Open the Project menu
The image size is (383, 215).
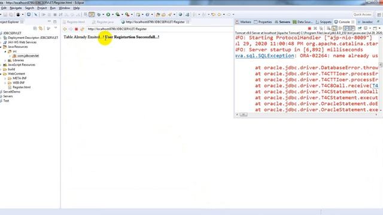(42, 8)
